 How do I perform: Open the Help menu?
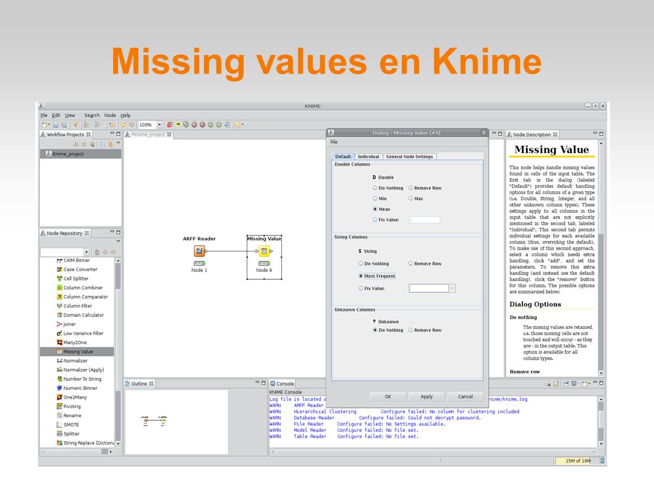click(125, 116)
